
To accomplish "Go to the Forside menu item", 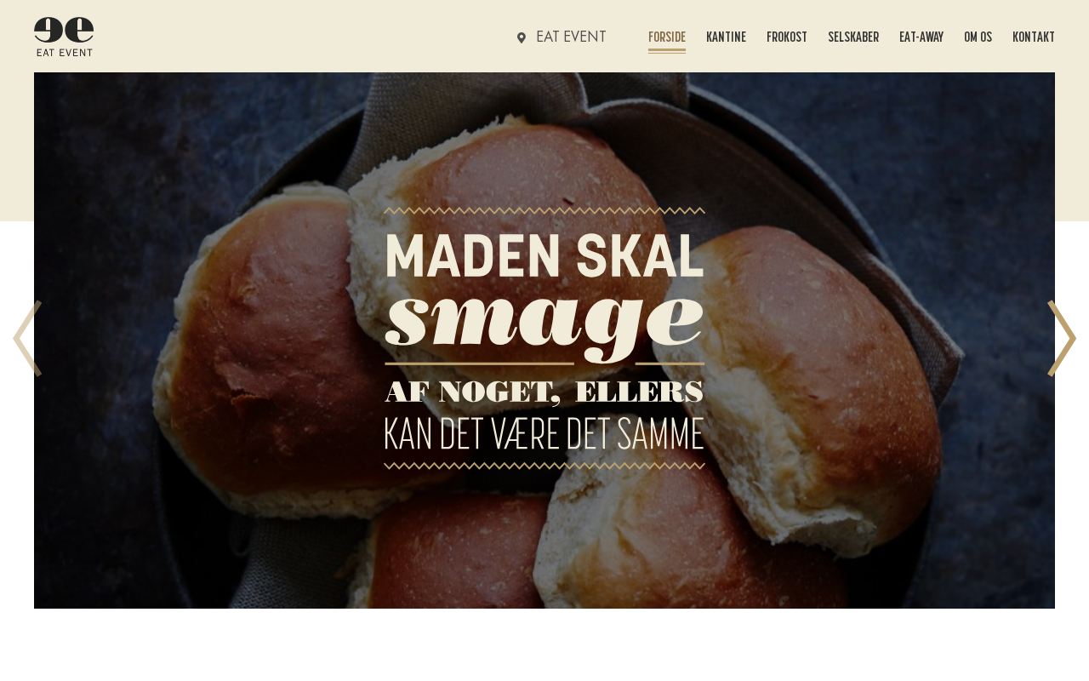I will (x=667, y=37).
